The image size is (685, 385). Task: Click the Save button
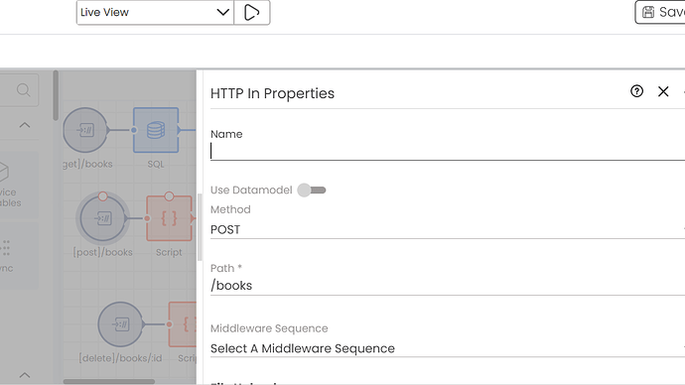point(660,12)
